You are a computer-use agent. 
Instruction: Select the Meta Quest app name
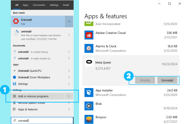tap(103, 63)
